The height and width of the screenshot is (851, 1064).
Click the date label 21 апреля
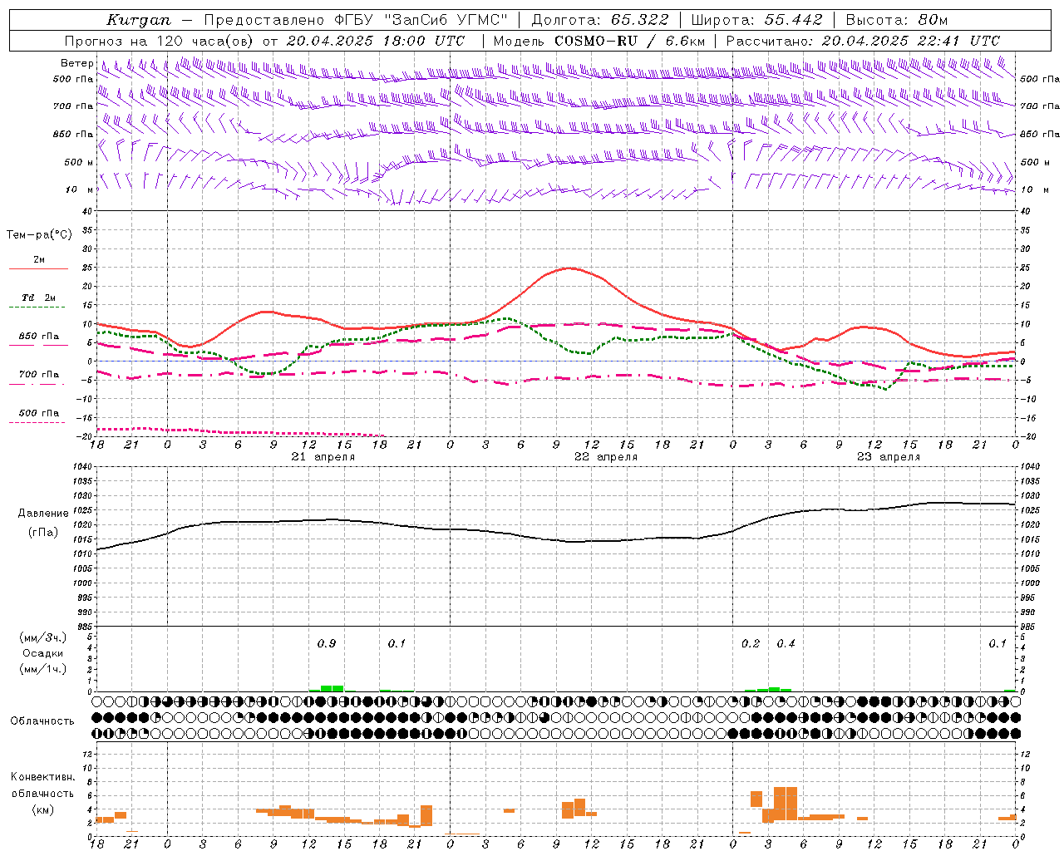323,457
